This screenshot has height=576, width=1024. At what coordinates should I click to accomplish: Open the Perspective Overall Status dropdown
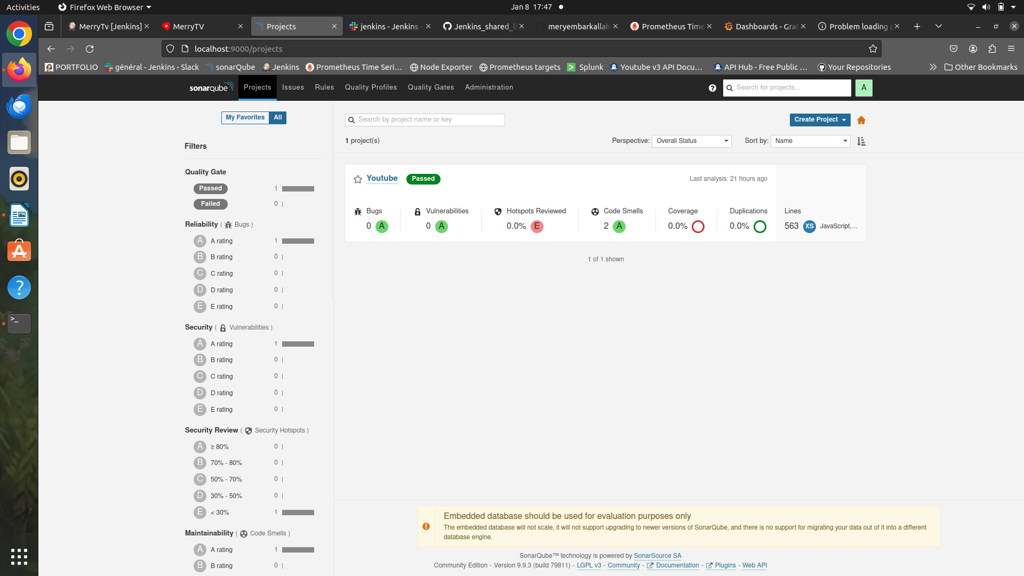click(x=691, y=141)
